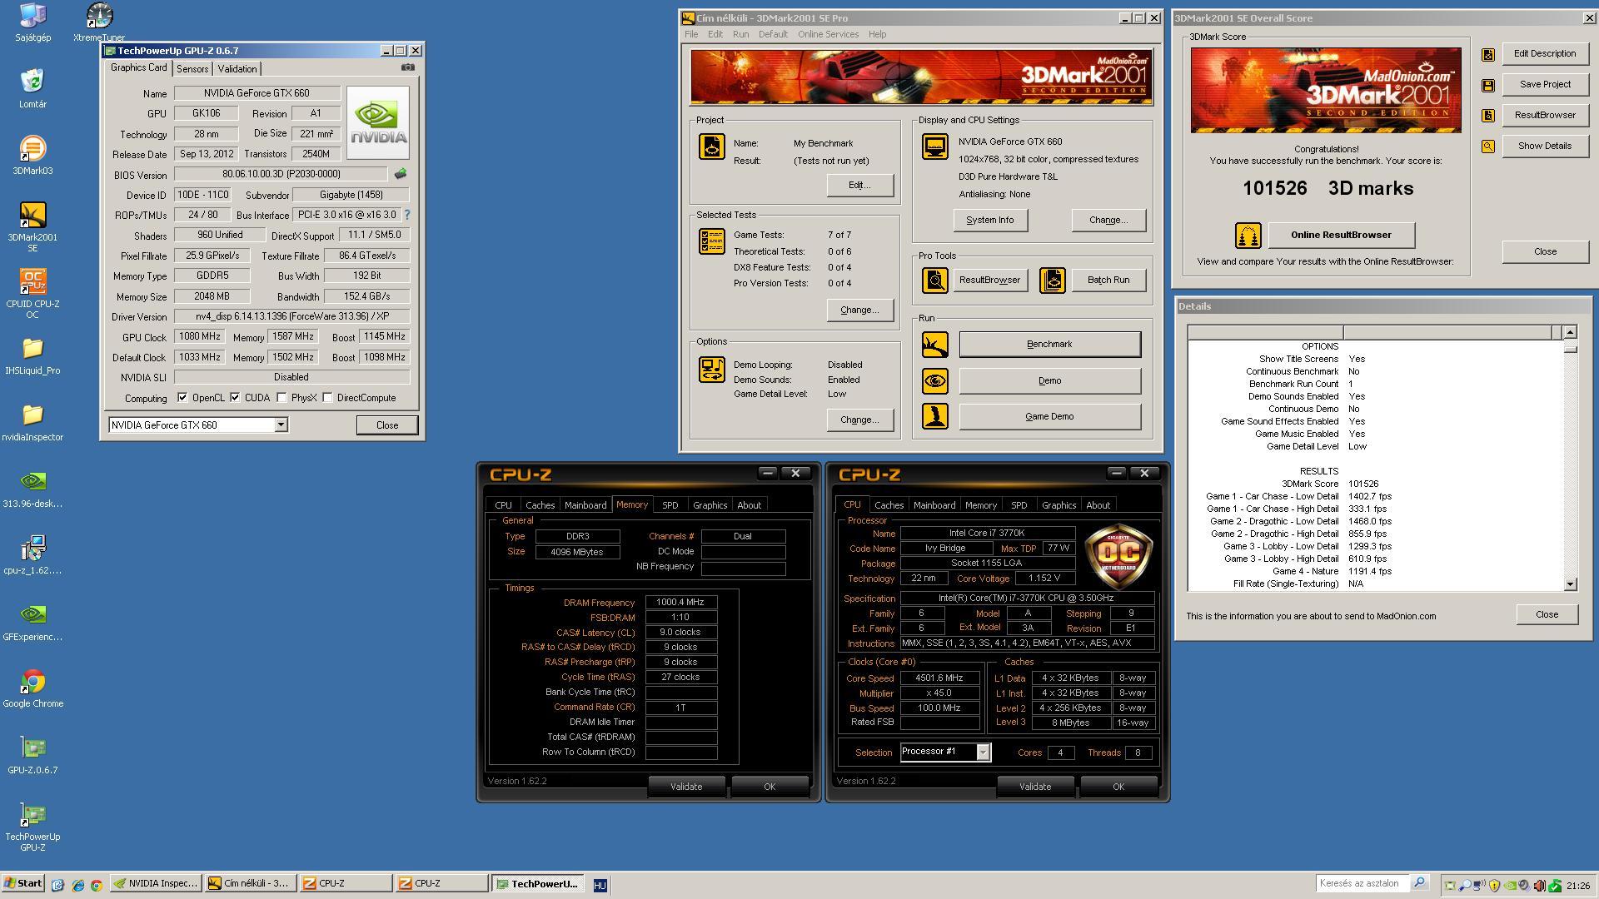Image resolution: width=1599 pixels, height=899 pixels.
Task: Open XtremeTuner desktop icon
Action: (x=99, y=22)
